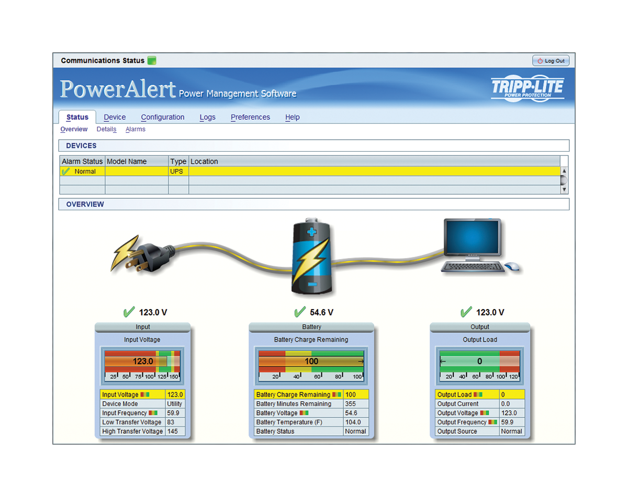Go to the Details sub-page link
The image size is (628, 497).
pos(106,129)
